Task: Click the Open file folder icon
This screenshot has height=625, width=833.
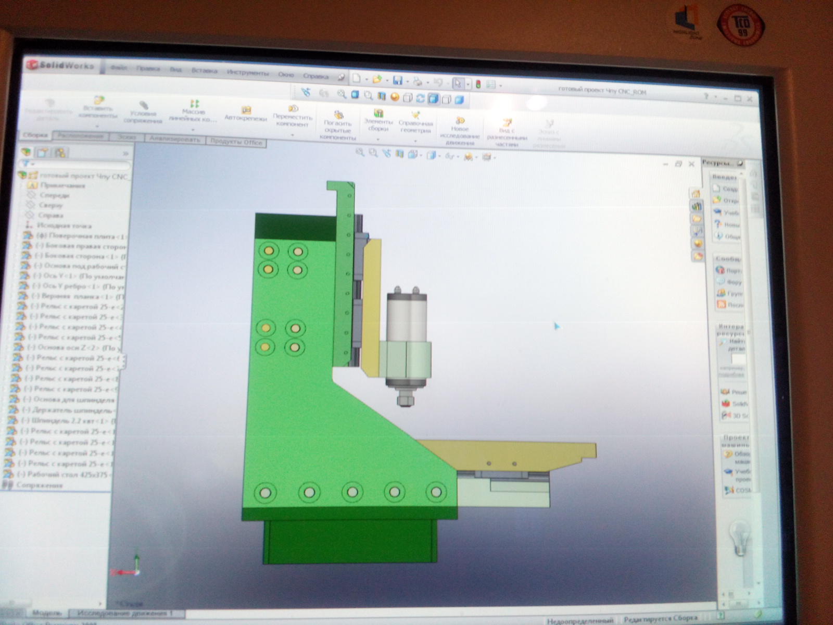Action: tap(377, 79)
